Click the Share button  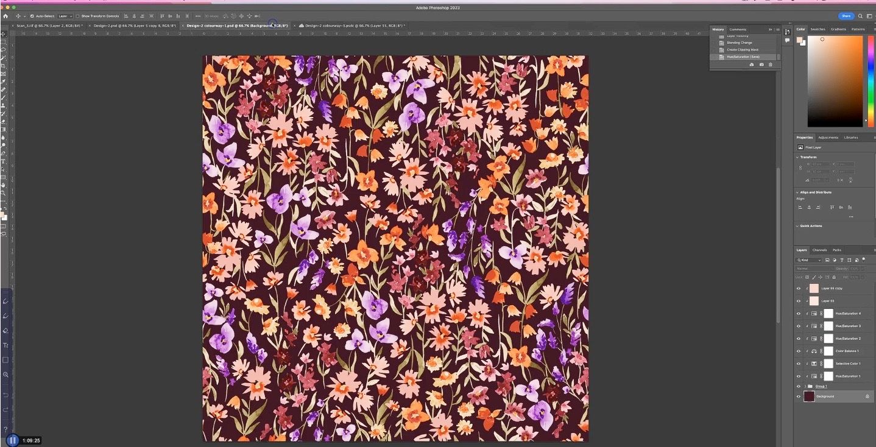pos(846,16)
